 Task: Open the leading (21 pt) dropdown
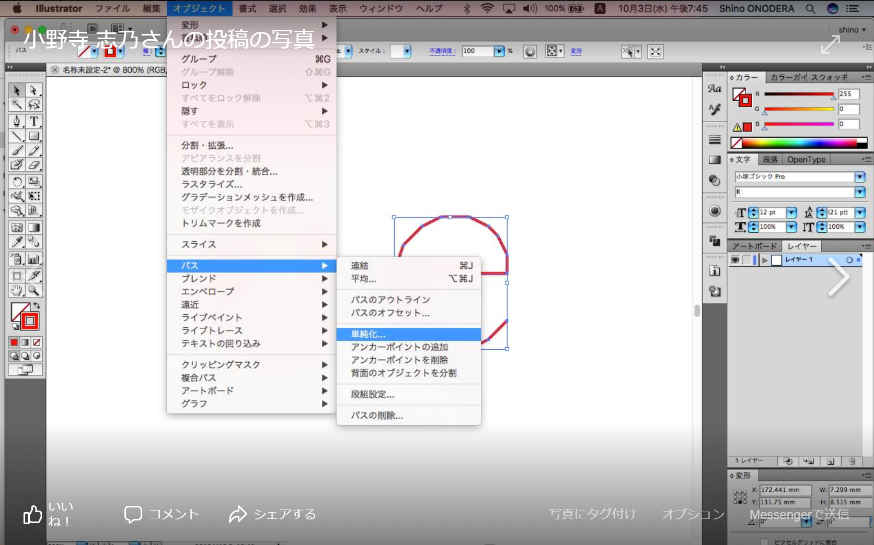tap(860, 212)
